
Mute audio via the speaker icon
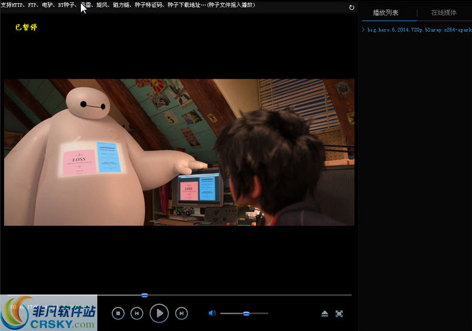pyautogui.click(x=212, y=313)
